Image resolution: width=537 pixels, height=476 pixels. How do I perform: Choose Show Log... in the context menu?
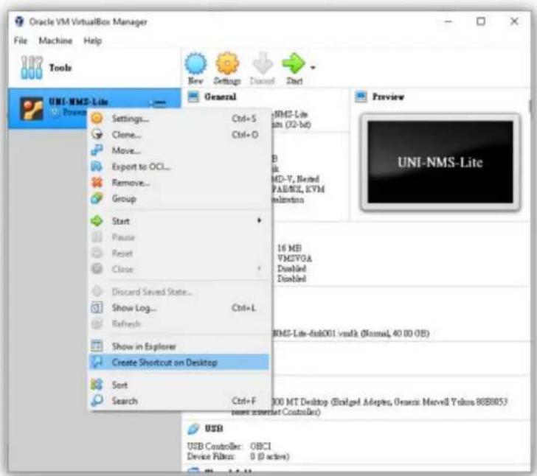178,308
